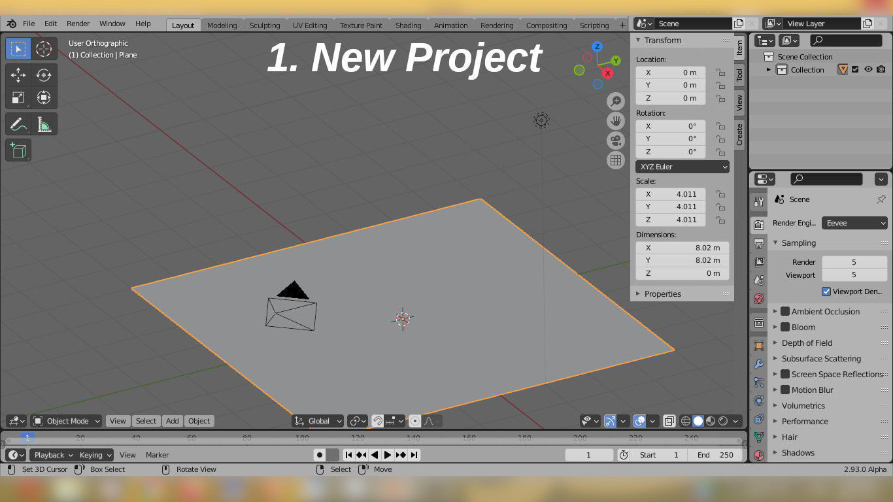
Task: Toggle the camera view icon
Action: pyautogui.click(x=615, y=141)
